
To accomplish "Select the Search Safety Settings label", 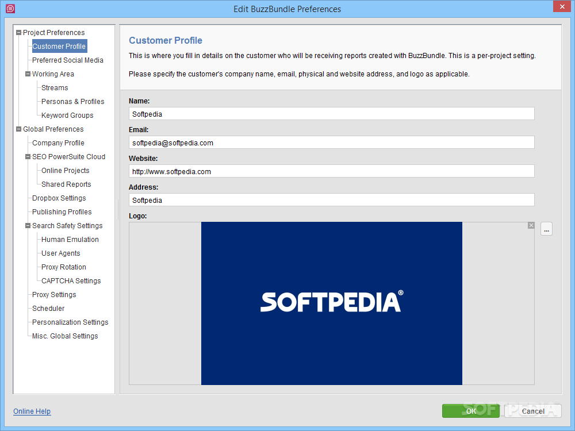I will pyautogui.click(x=67, y=226).
